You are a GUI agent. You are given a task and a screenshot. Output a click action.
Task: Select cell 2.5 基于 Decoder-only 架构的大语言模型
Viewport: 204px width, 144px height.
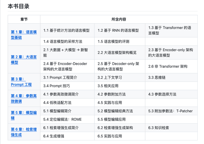point(120,66)
